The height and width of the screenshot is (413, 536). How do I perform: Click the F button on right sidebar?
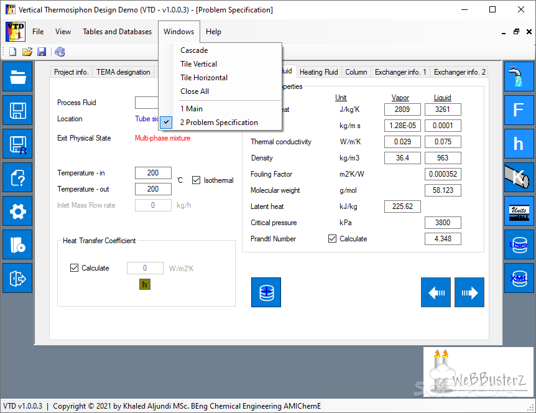(519, 110)
